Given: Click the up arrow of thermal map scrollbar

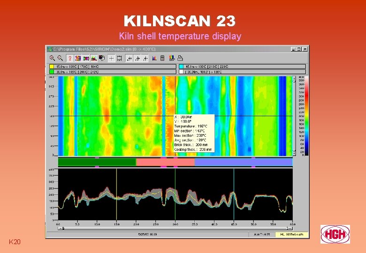Looking at the screenshot, I should (x=294, y=78).
